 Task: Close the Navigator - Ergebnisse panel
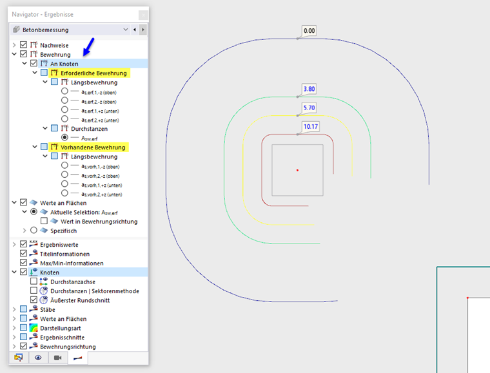tap(143, 15)
